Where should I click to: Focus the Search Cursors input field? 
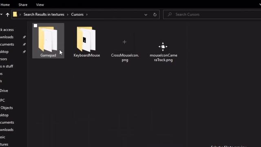tap(212, 15)
